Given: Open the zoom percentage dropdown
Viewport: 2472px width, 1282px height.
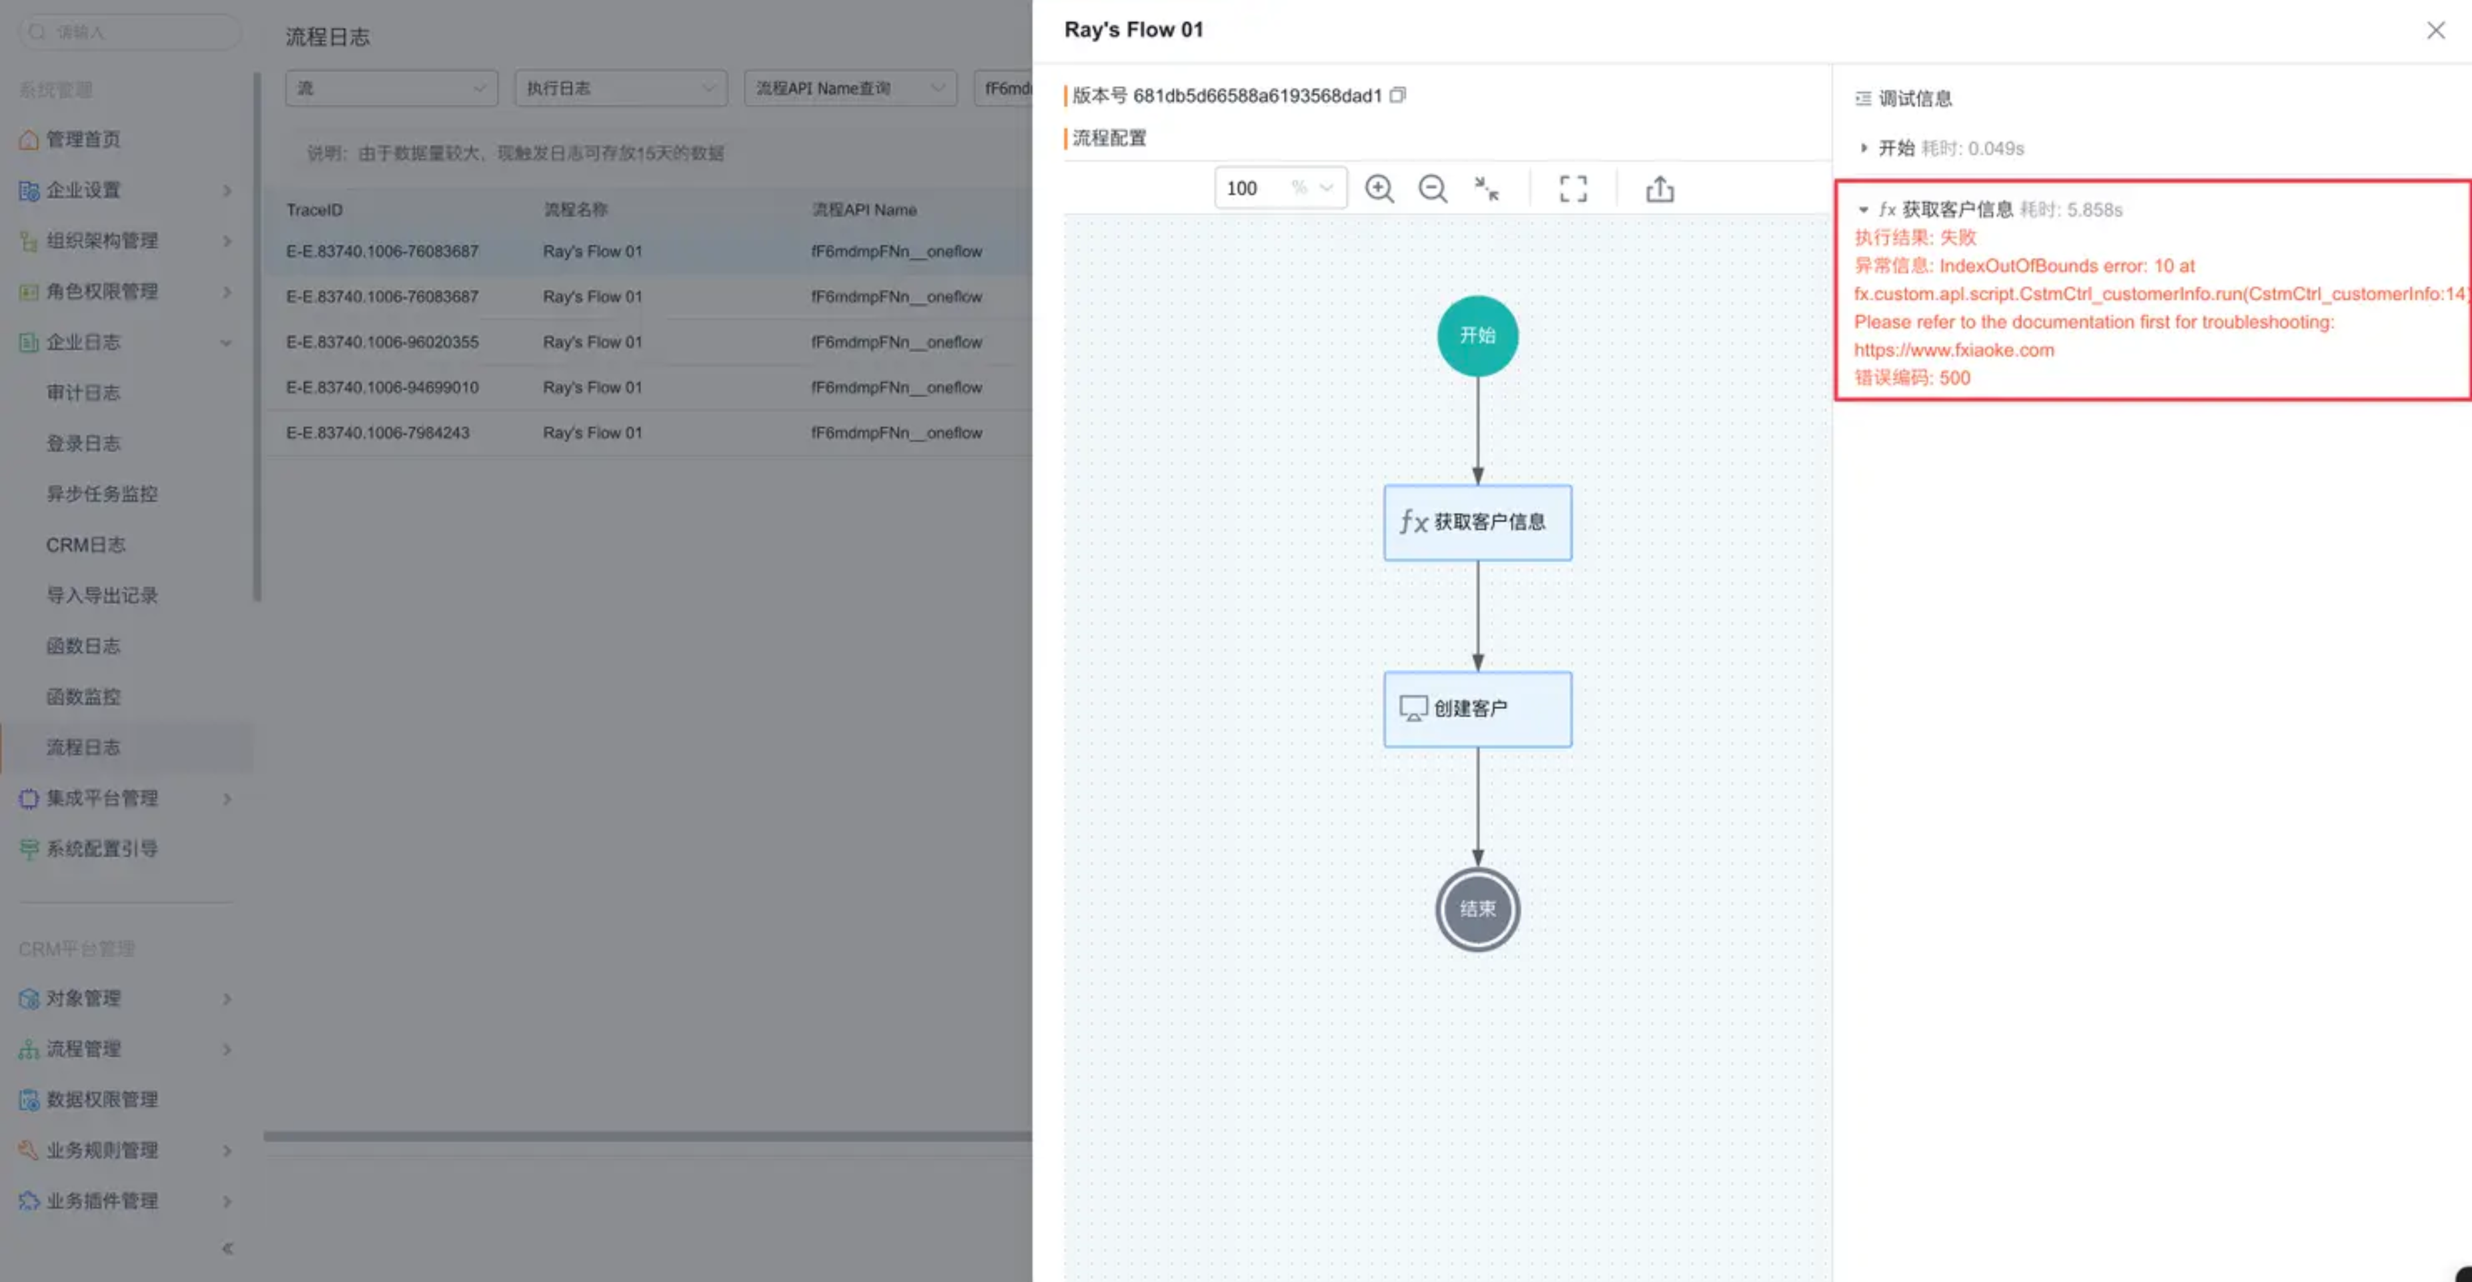Looking at the screenshot, I should point(1326,188).
